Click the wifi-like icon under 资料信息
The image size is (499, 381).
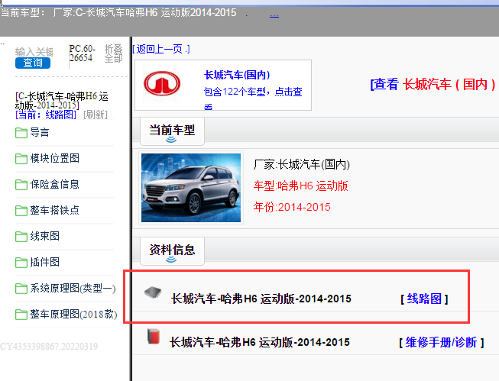pyautogui.click(x=171, y=259)
